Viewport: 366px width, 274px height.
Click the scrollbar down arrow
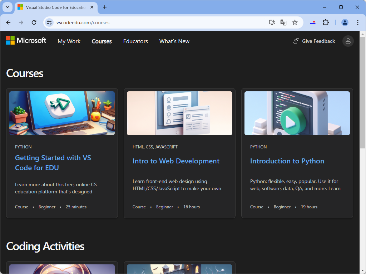[362, 271]
